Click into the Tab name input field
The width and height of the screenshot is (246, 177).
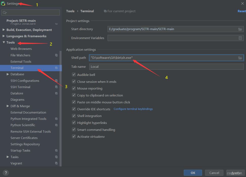point(166,67)
